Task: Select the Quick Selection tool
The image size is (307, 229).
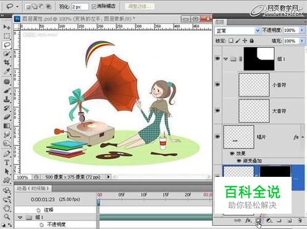Action: pyautogui.click(x=7, y=53)
